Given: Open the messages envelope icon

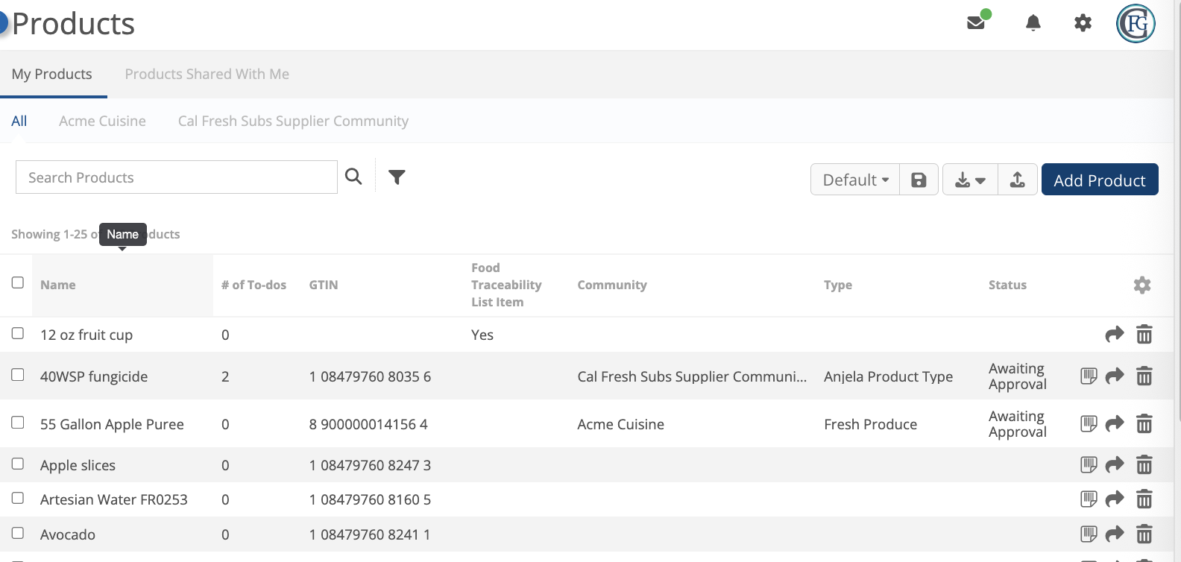Looking at the screenshot, I should tap(976, 22).
